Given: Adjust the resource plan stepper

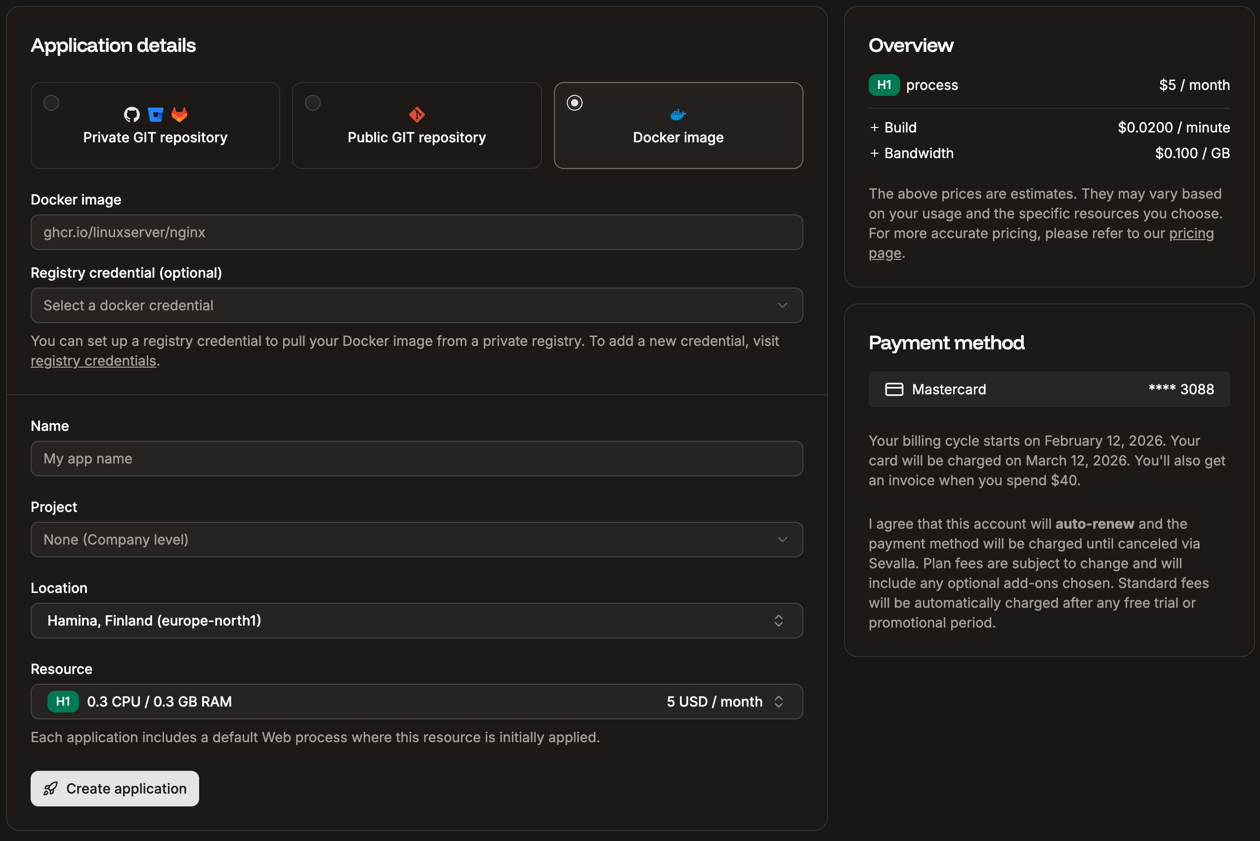Looking at the screenshot, I should click(x=779, y=702).
